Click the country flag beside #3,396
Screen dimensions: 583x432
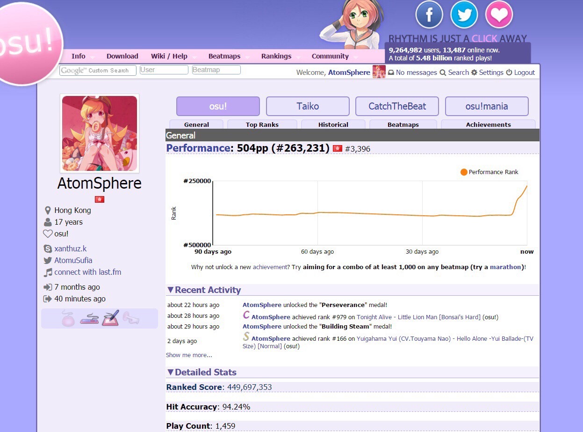(338, 149)
